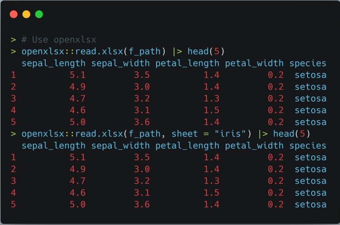Click the first petal_length column header
Screen dimensions: 340x225
tap(187, 64)
